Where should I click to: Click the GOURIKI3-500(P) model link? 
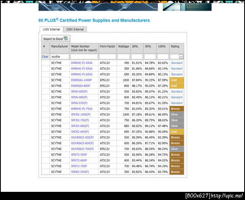(82, 137)
